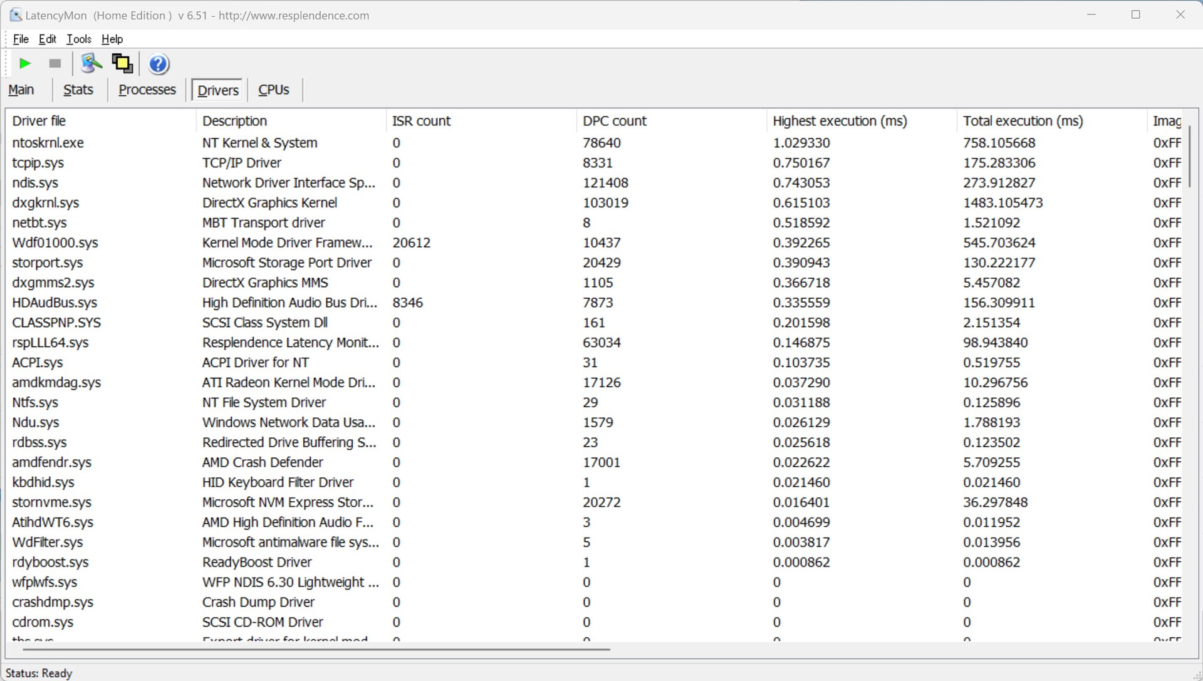Switch to the CPUs tab
The image size is (1203, 681).
tap(274, 90)
